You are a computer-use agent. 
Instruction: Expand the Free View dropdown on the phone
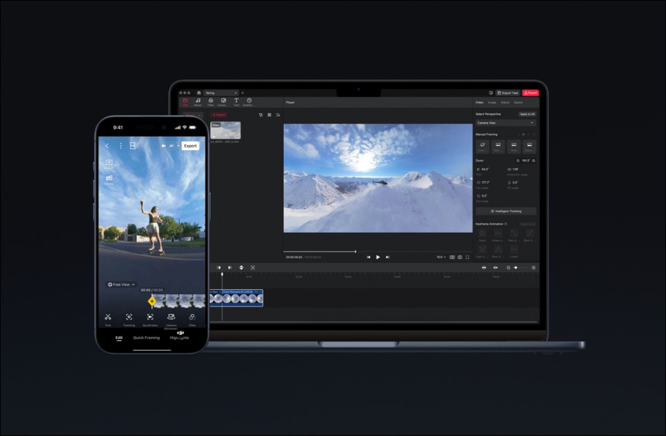pos(120,284)
